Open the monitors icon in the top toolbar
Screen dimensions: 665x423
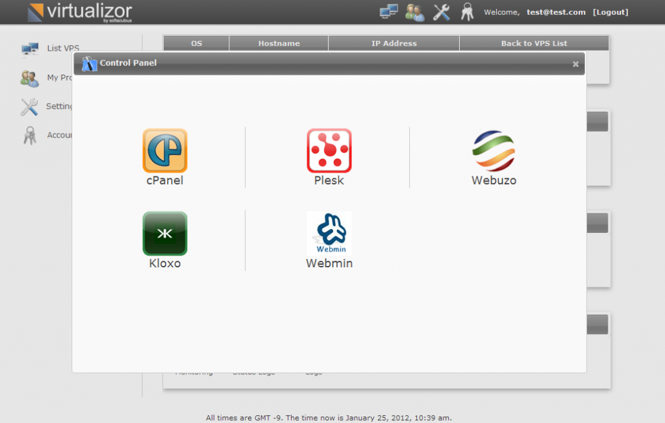389,12
